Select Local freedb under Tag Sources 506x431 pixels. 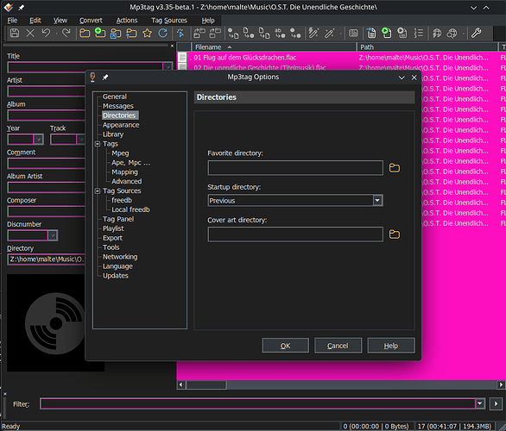130,209
